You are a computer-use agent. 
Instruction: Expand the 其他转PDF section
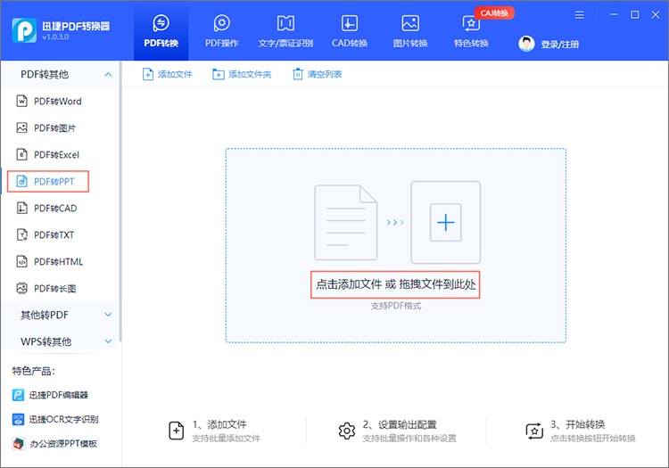pos(108,315)
